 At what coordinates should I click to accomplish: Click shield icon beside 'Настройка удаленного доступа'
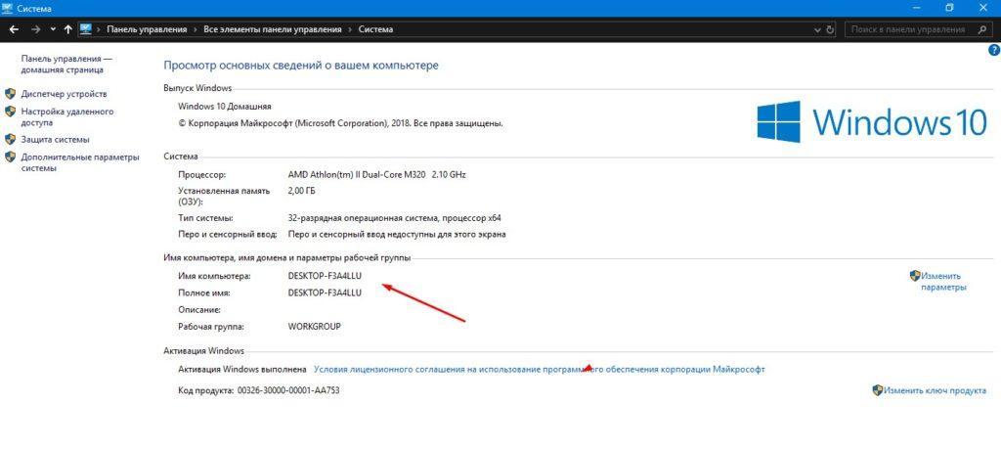click(x=10, y=112)
